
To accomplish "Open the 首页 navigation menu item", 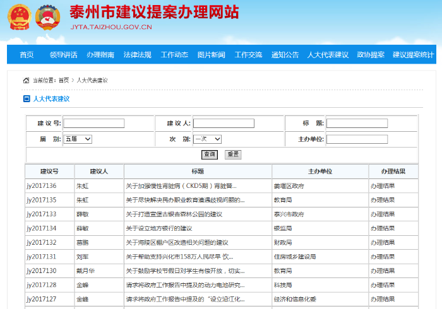I will click(27, 55).
